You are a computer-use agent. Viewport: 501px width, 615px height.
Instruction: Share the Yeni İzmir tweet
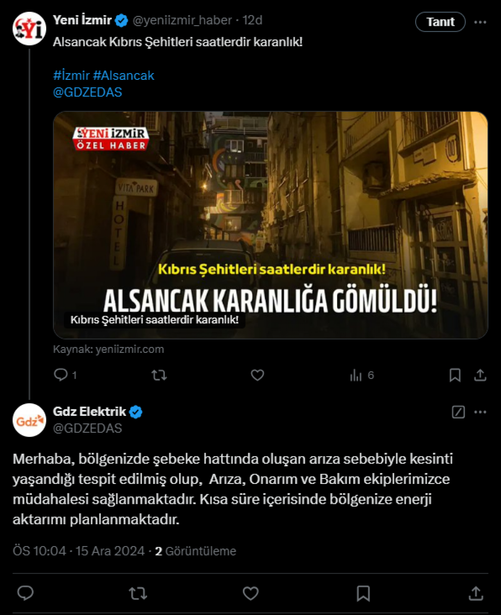click(x=480, y=375)
